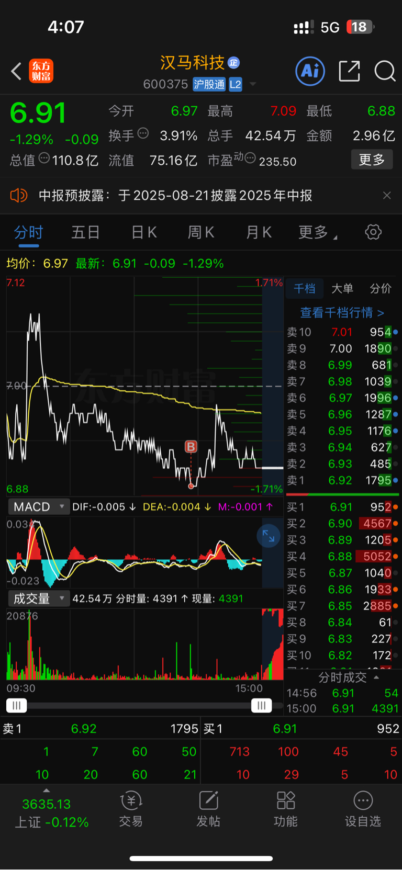The width and height of the screenshot is (402, 870).
Task: Tap the speaker announcement icon
Action: tap(18, 196)
